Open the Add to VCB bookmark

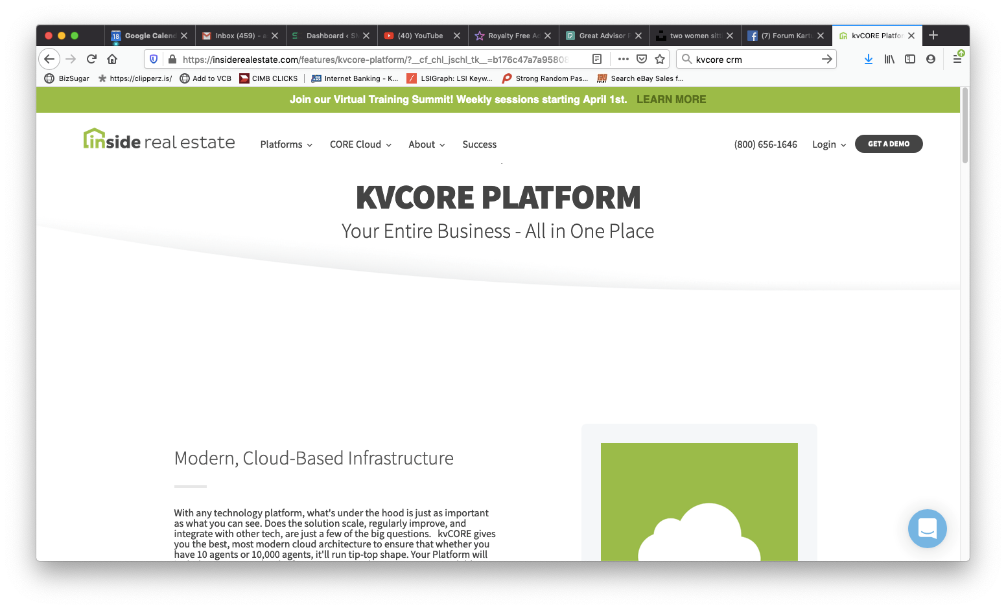205,78
